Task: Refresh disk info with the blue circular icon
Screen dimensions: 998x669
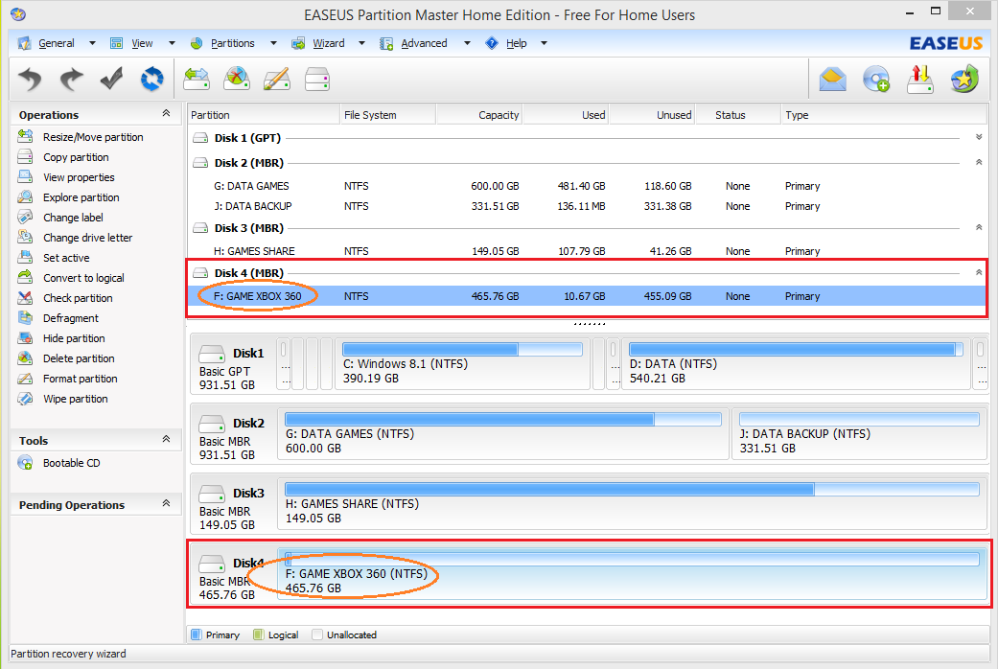Action: 152,79
